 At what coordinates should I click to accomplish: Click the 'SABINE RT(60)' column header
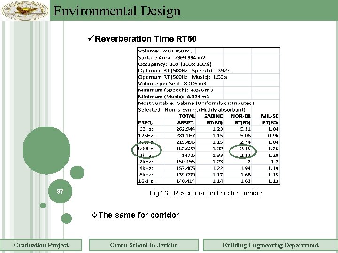pos(214,119)
